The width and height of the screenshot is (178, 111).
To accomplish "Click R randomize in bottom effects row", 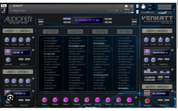I will (136, 97).
